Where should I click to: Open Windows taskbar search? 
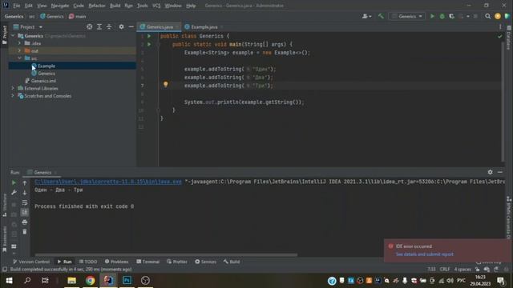pos(27,281)
